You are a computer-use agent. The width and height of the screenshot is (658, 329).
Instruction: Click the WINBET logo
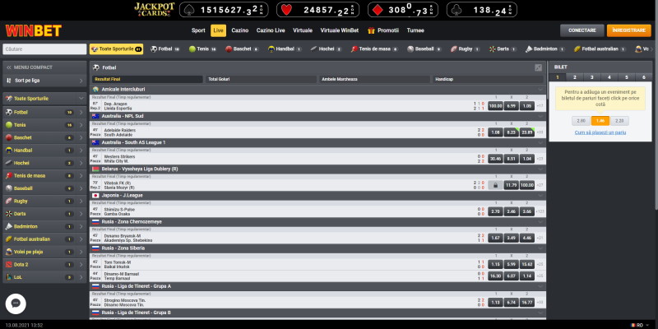coord(34,30)
